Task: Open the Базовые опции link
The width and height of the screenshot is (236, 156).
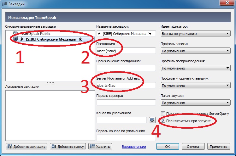Action: tap(134, 147)
